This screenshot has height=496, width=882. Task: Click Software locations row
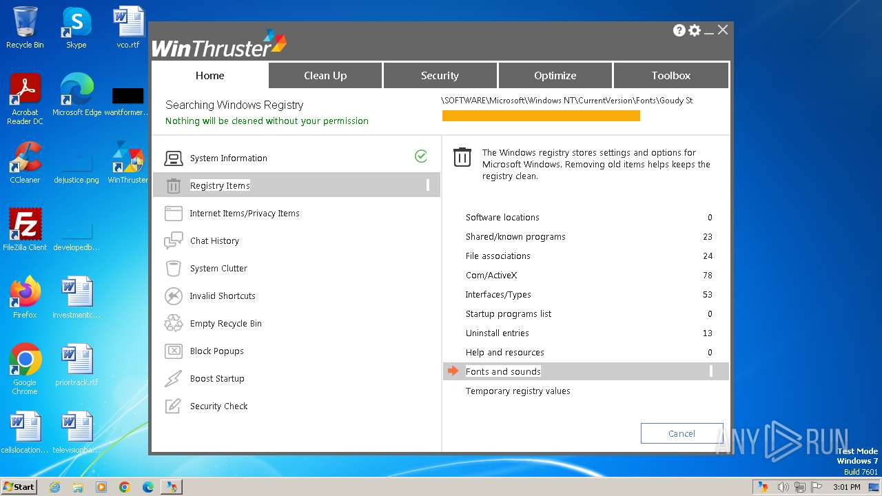coord(586,218)
